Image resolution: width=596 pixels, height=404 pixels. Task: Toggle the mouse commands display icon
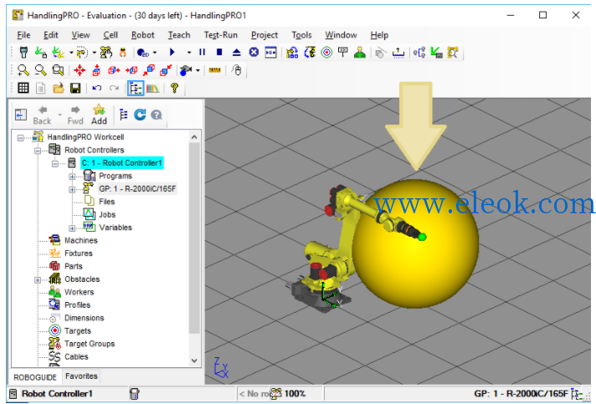click(x=237, y=70)
